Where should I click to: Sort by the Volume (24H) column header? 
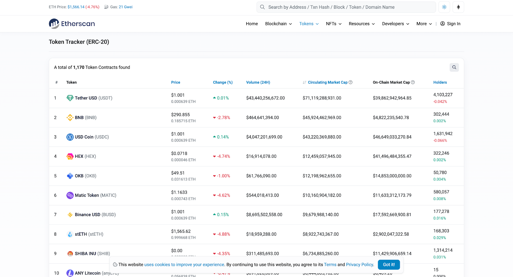258,82
